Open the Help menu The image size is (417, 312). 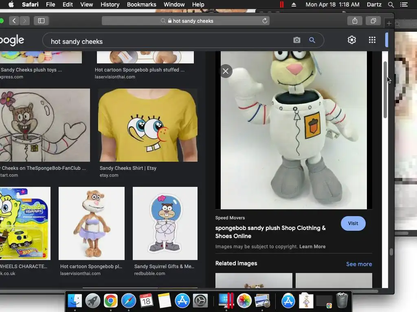pos(198,4)
